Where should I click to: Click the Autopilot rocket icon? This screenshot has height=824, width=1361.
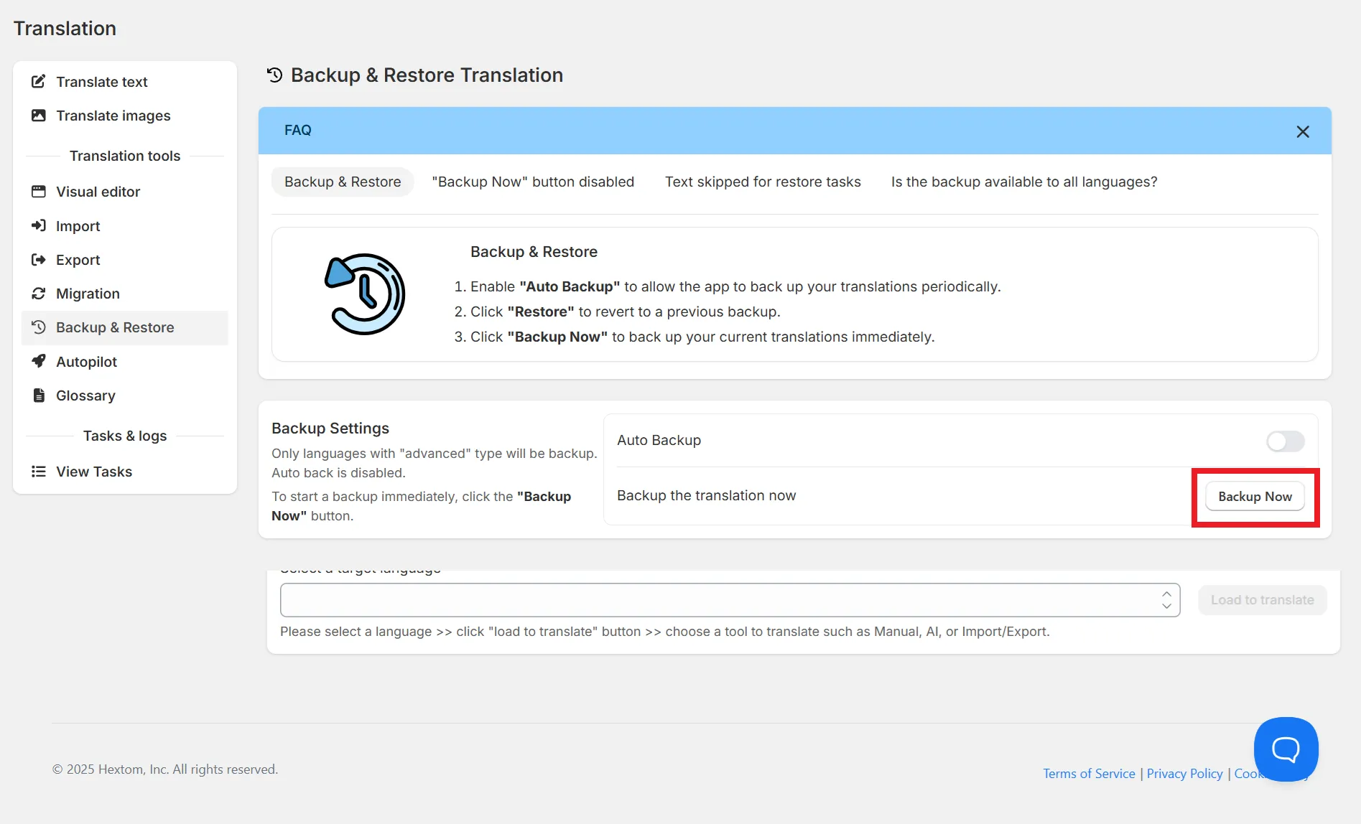coord(39,361)
